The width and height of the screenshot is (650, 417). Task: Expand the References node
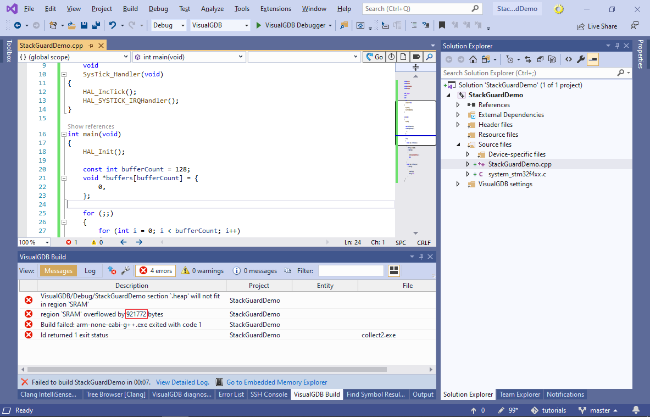(x=458, y=105)
